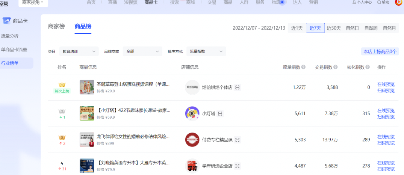Click 在线预览 for 龙飞律师 row
This screenshot has width=404, height=175.
pyautogui.click(x=386, y=137)
